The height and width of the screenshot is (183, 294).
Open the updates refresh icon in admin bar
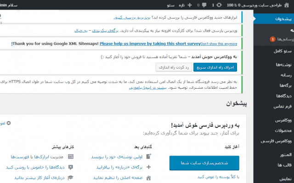coord(219,5)
